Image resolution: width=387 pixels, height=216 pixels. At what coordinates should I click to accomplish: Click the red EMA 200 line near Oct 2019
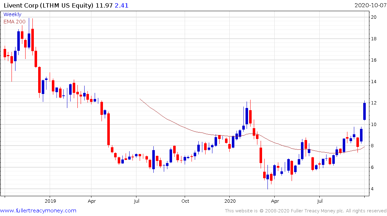pos(185,128)
